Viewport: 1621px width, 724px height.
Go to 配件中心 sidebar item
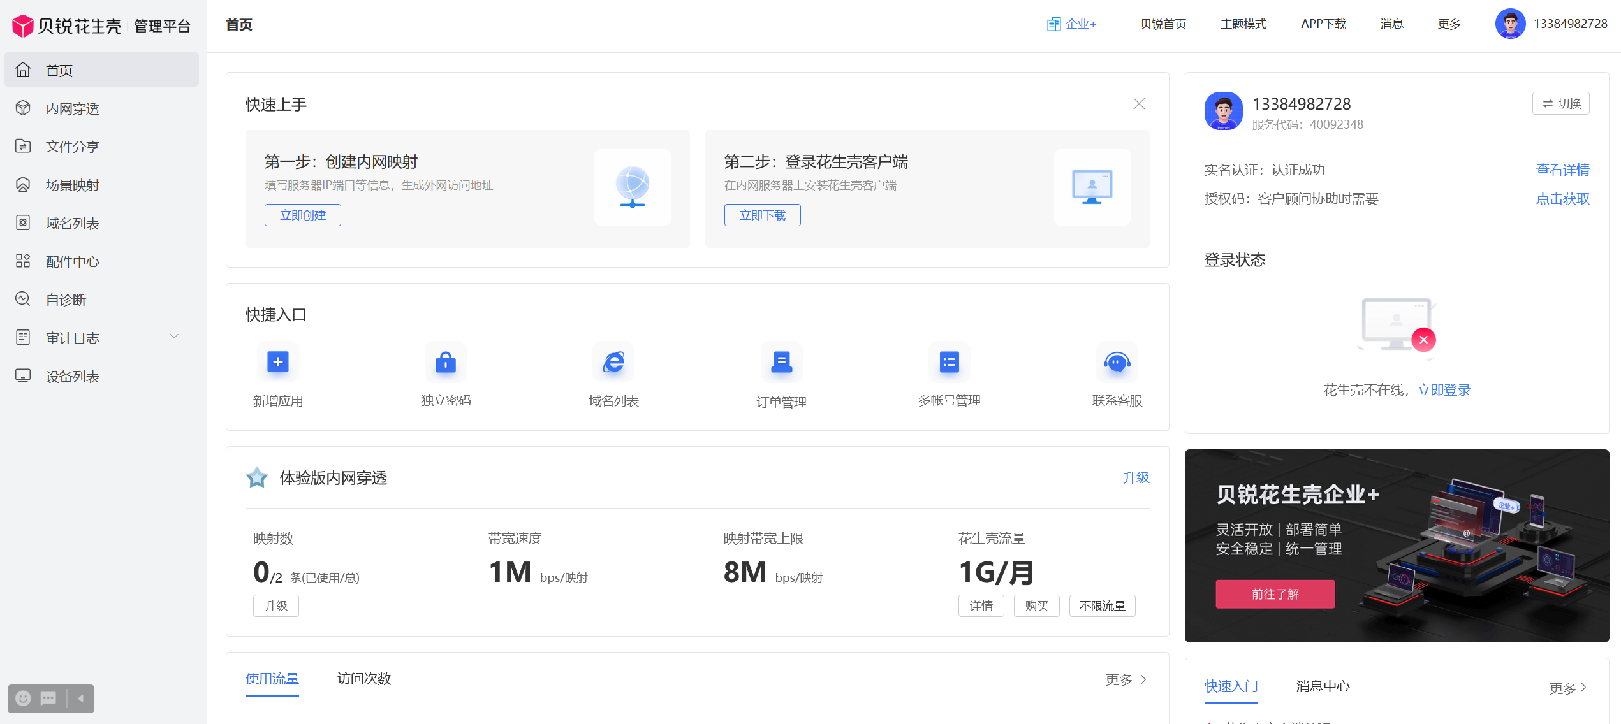[x=101, y=261]
